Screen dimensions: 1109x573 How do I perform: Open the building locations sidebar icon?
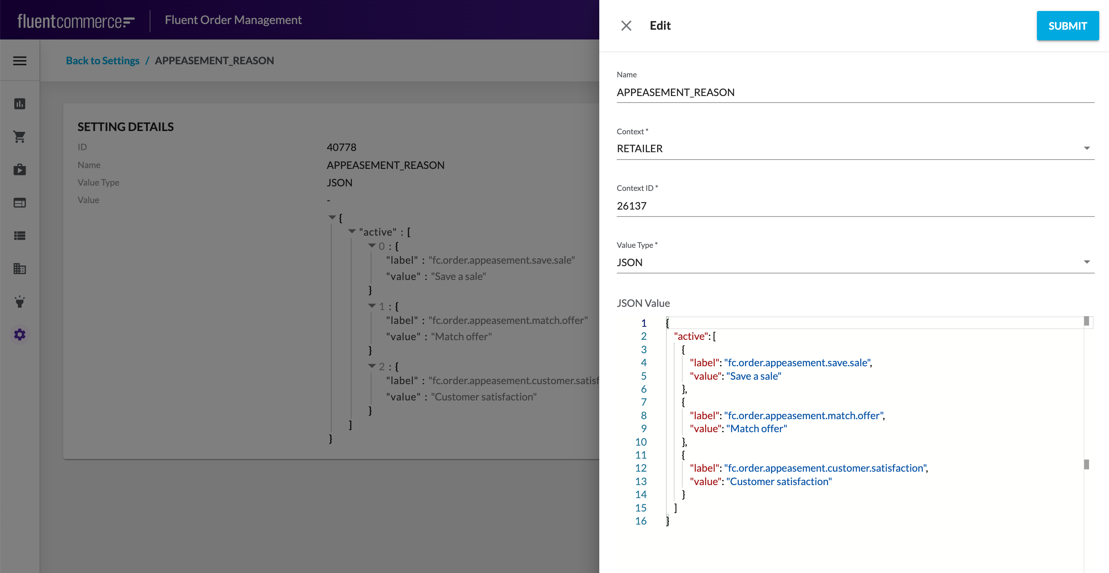pyautogui.click(x=20, y=269)
